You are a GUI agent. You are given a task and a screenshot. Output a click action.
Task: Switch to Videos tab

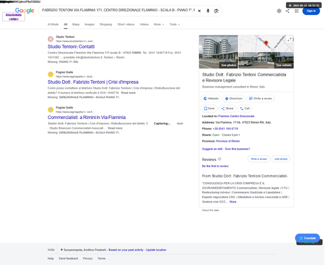144,24
